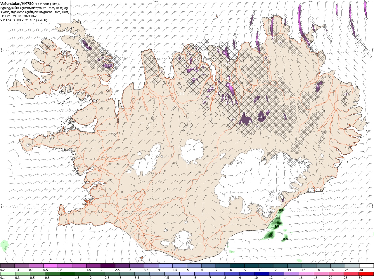This screenshot has width=374, height=280.
Task: Click the initial time line 'IT: Fim. 29. 04. 2021 06Z'
Action: tap(18, 16)
